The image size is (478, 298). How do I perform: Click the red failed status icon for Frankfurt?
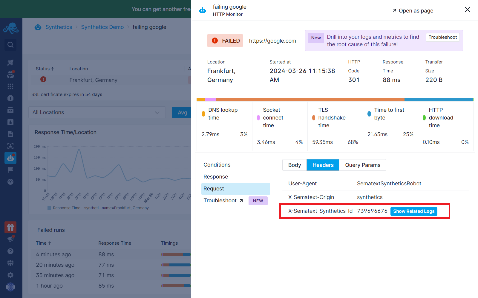[43, 79]
